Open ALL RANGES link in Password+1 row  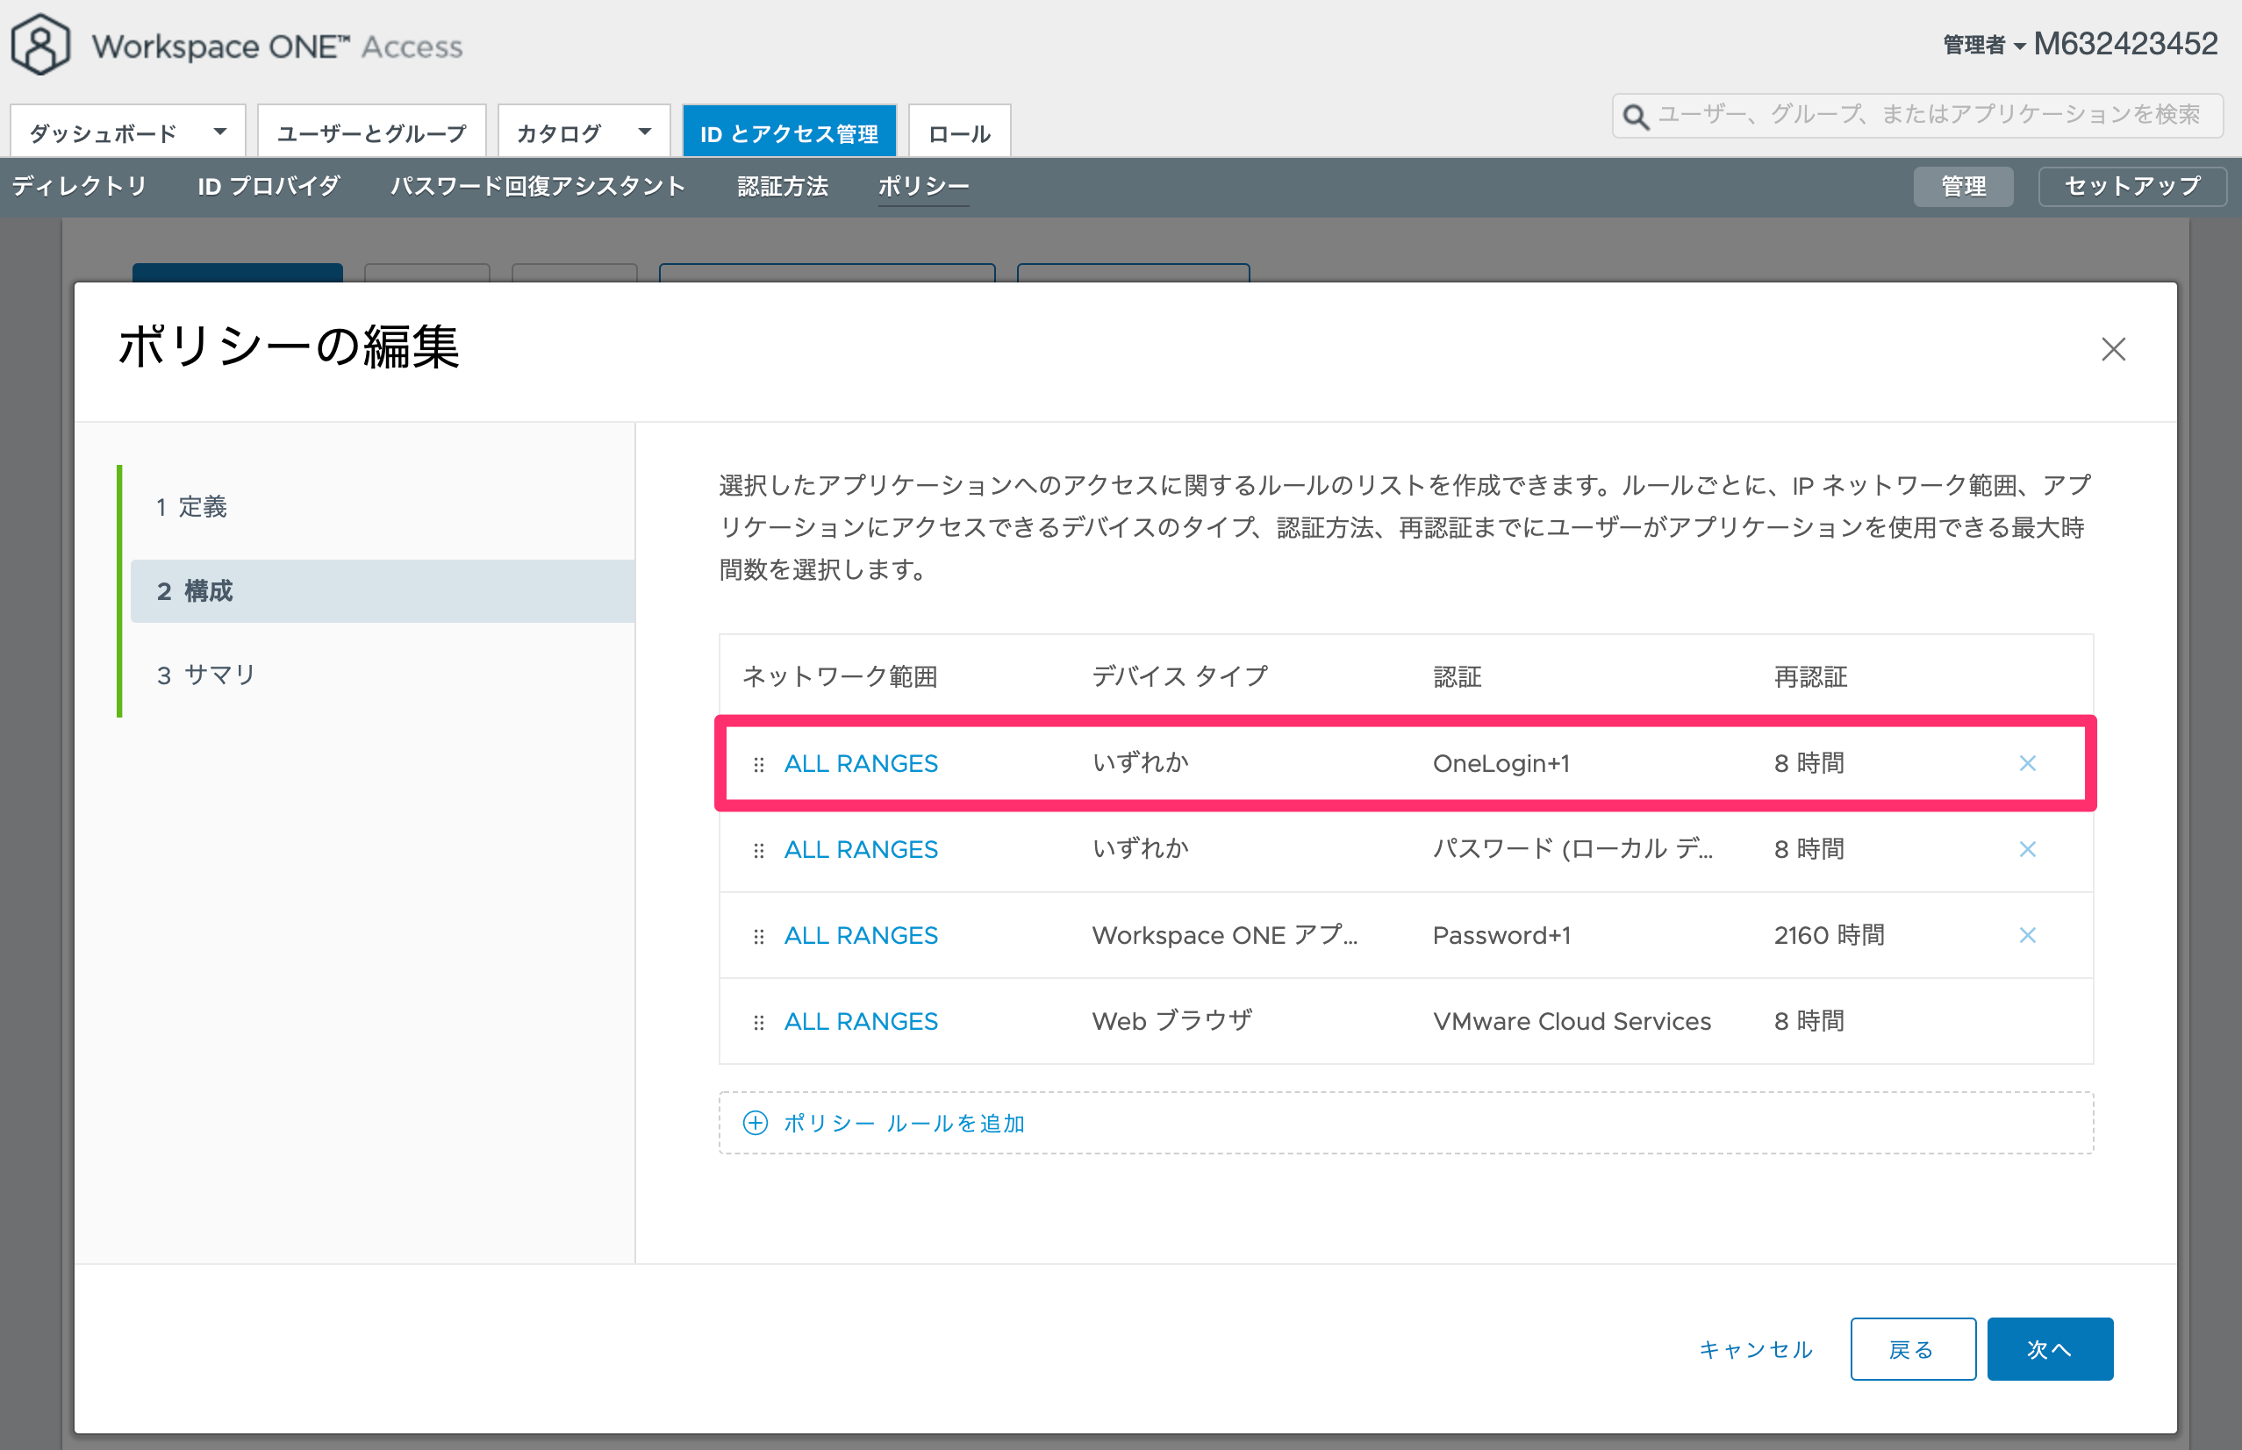click(861, 935)
